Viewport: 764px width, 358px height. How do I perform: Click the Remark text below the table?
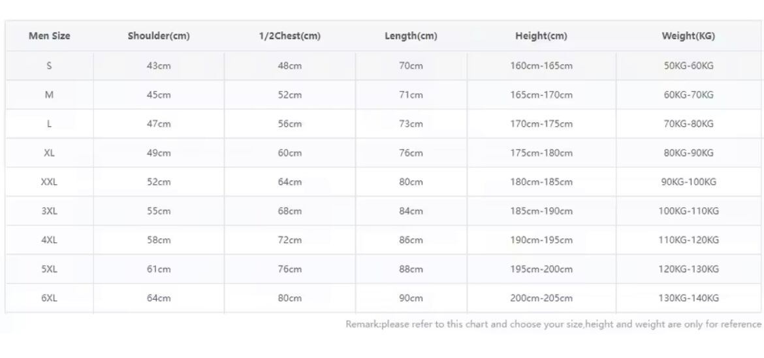coord(553,324)
